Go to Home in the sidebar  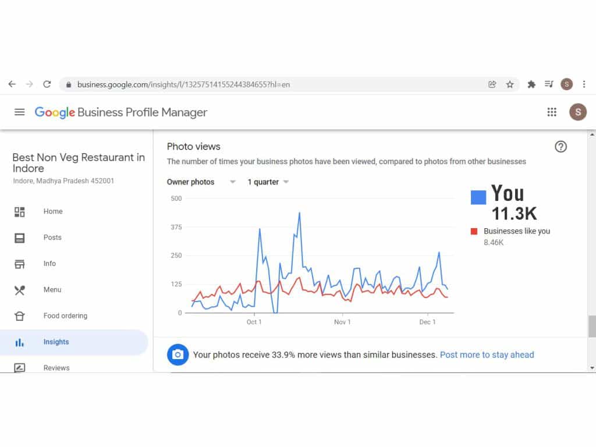52,211
